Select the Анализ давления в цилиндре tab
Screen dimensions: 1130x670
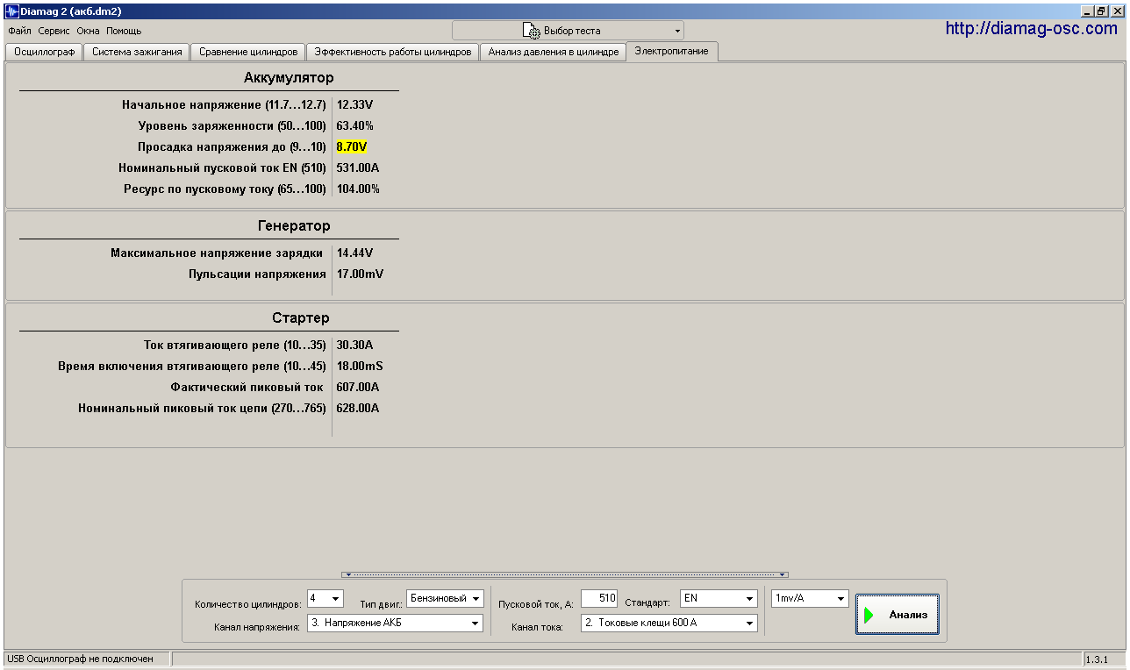pyautogui.click(x=554, y=52)
